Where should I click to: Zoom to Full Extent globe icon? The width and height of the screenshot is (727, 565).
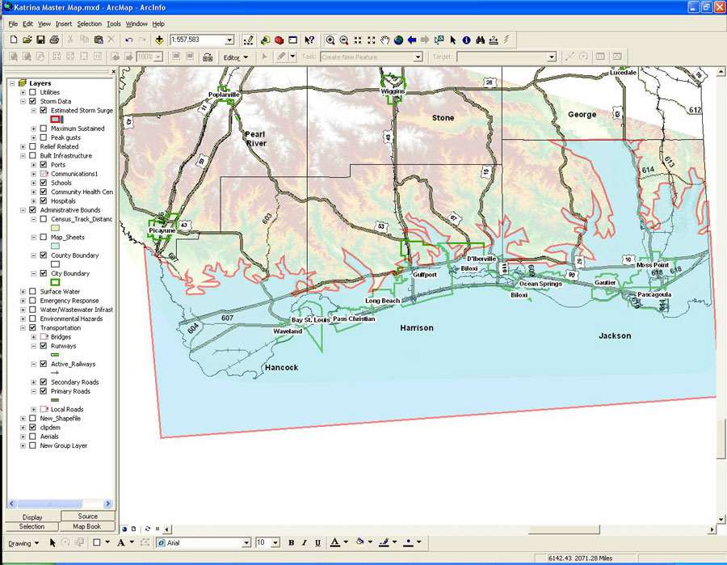pos(398,40)
